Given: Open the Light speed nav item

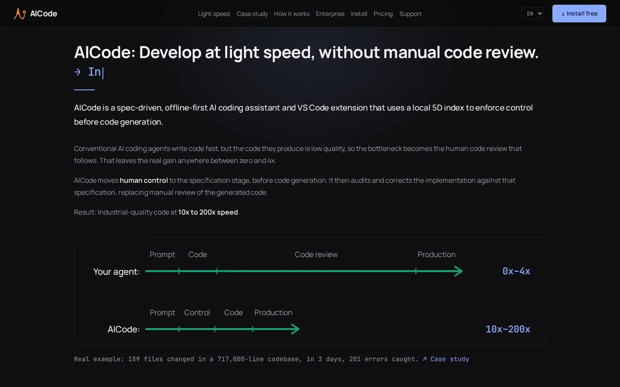Looking at the screenshot, I should pyautogui.click(x=214, y=14).
